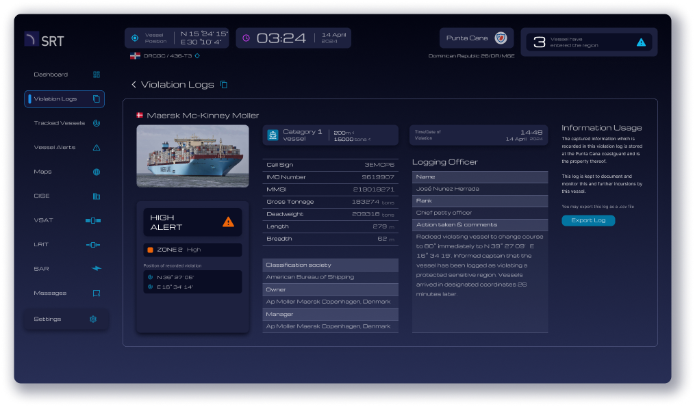
Task: Click the Owner header row
Action: coord(330,289)
